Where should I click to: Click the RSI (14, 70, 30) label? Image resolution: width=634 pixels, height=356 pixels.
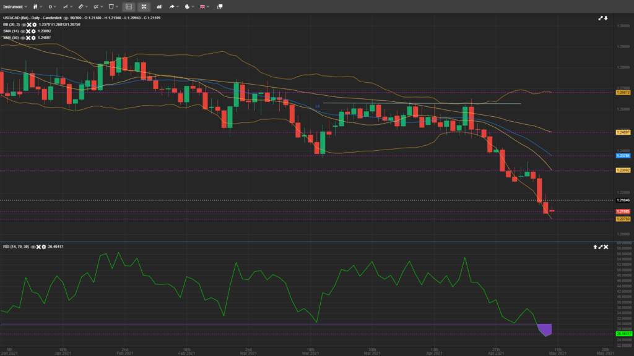(x=16, y=247)
